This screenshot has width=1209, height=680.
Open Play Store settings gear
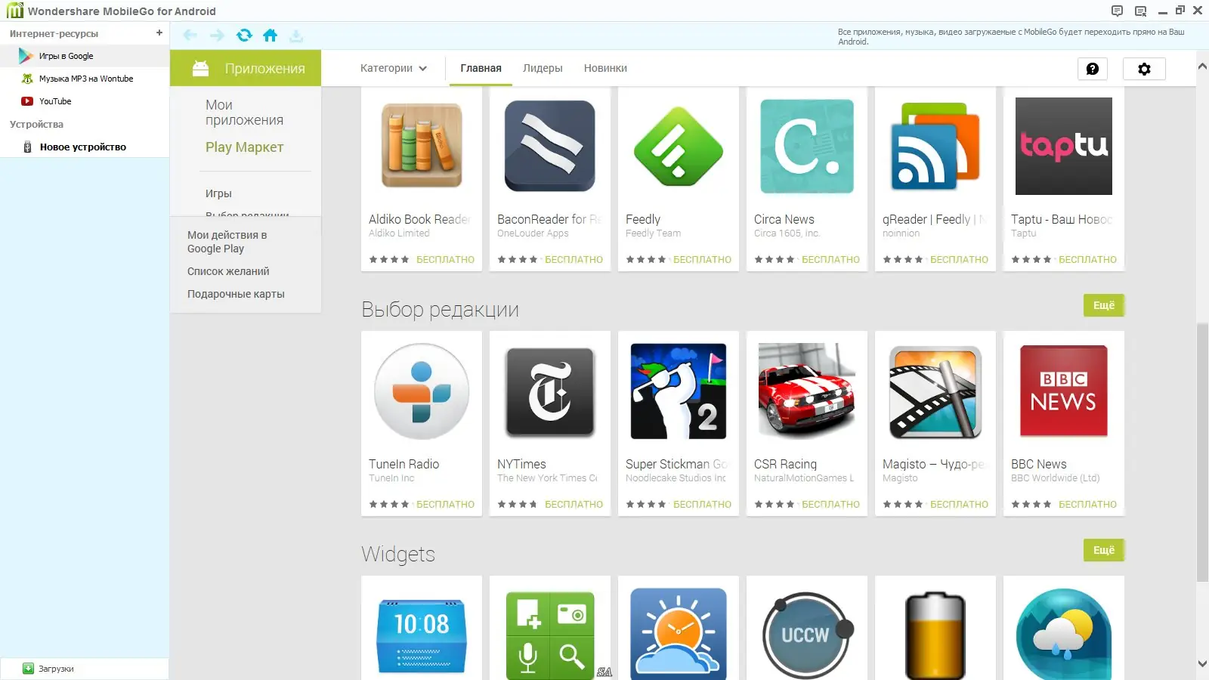1144,69
